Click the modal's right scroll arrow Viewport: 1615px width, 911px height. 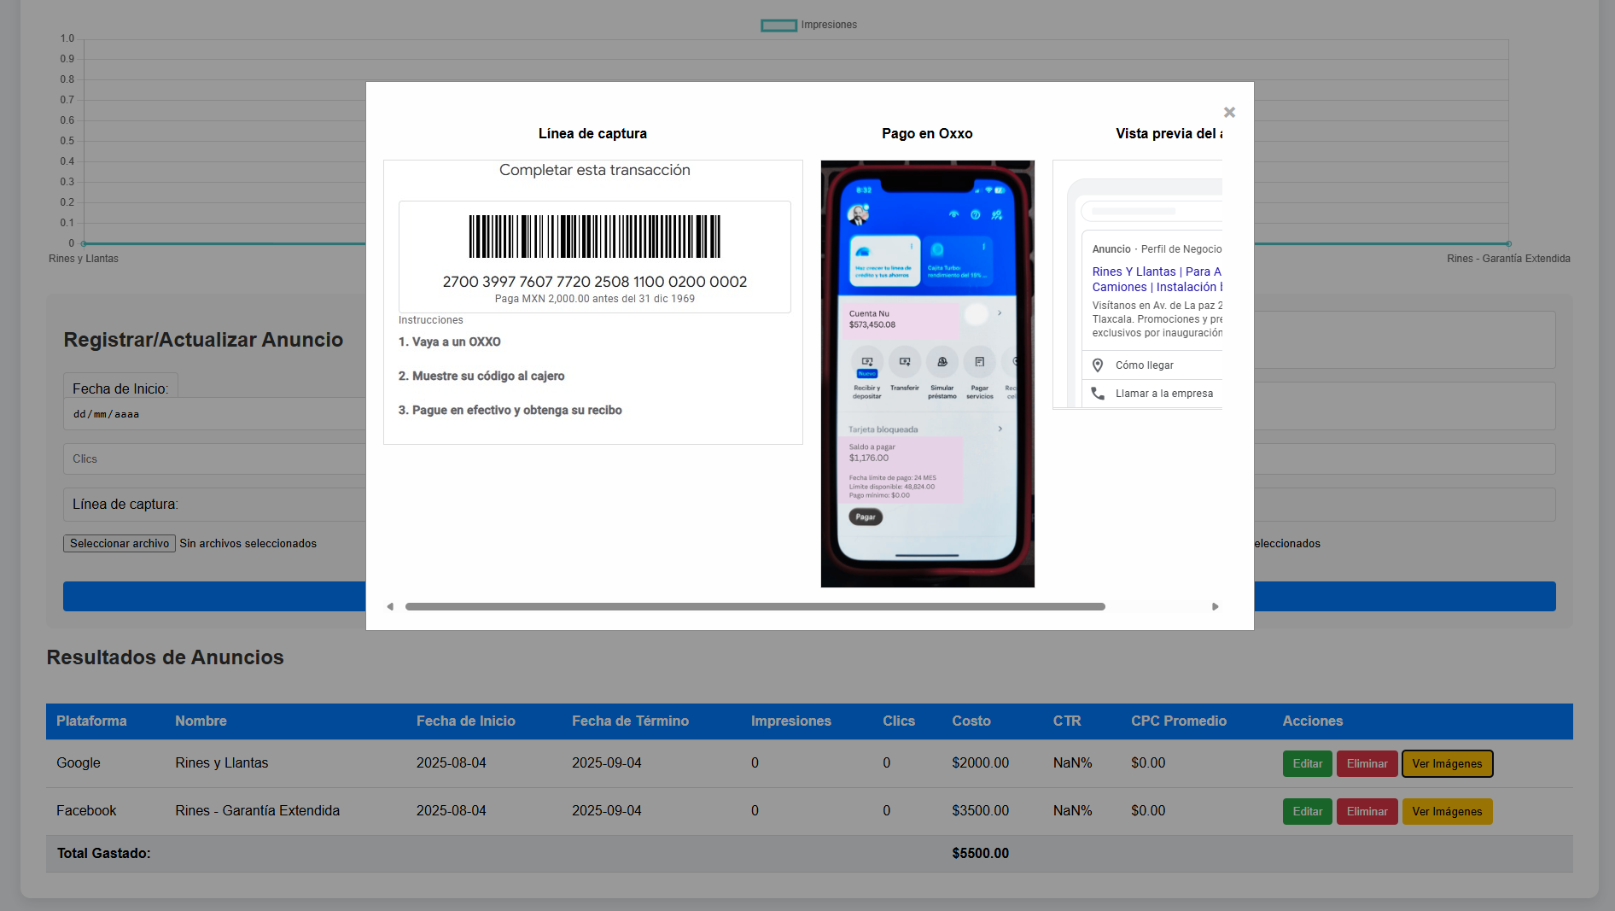1216,607
